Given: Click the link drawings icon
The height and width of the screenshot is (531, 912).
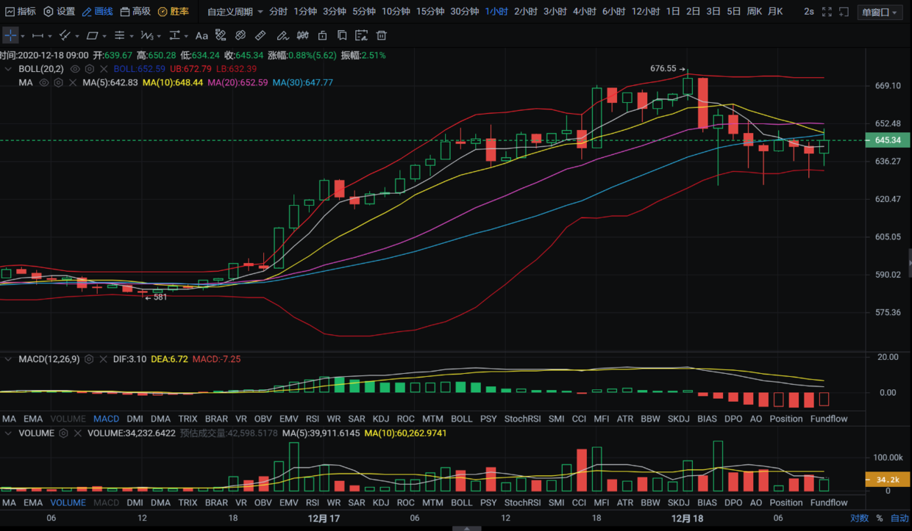Looking at the screenshot, I should pos(241,35).
